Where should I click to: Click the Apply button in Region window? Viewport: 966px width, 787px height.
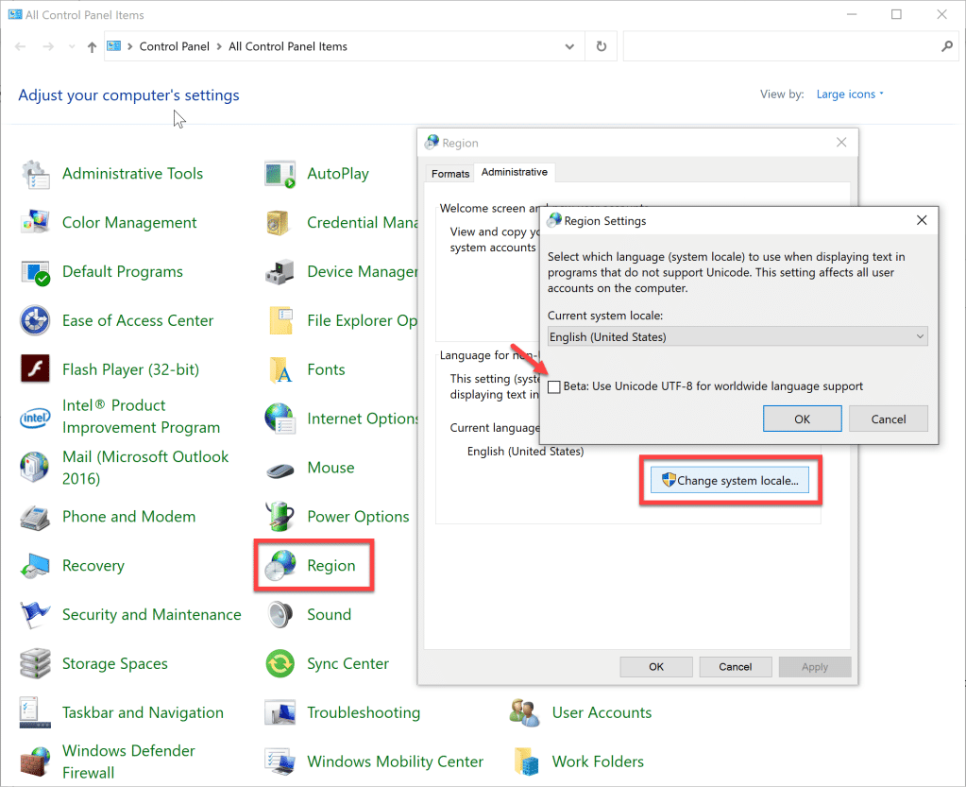coord(815,667)
